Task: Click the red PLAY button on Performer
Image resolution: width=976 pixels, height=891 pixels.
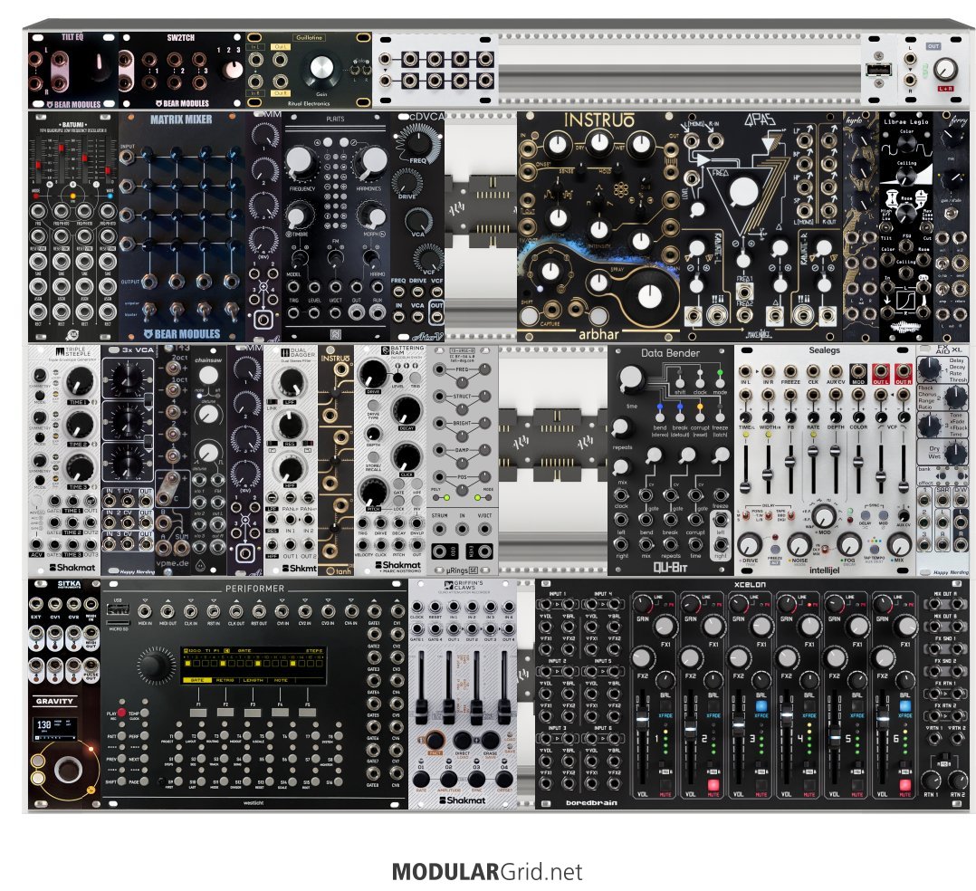Action: click(x=122, y=713)
